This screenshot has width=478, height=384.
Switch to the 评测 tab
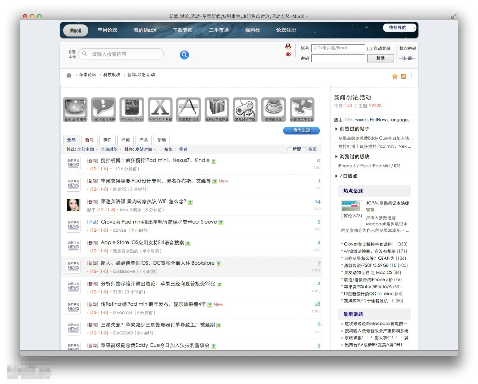point(126,140)
